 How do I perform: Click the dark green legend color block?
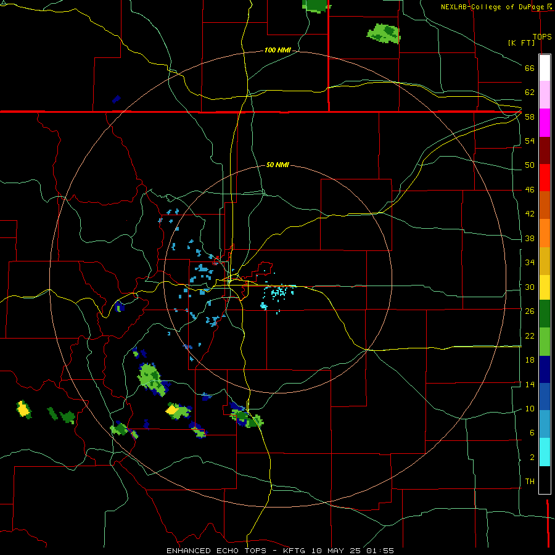pos(545,314)
